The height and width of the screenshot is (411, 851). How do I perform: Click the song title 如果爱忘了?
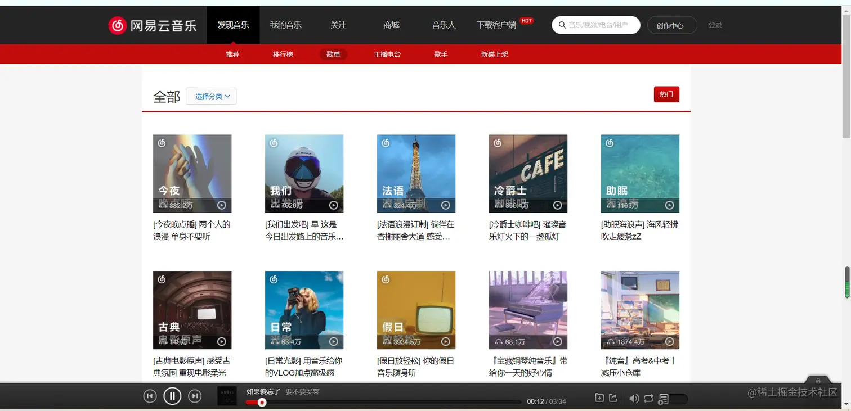(263, 392)
